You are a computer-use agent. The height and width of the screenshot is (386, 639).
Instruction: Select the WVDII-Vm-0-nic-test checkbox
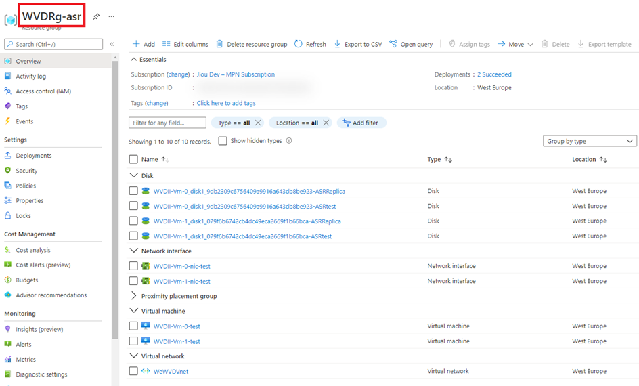(x=133, y=265)
